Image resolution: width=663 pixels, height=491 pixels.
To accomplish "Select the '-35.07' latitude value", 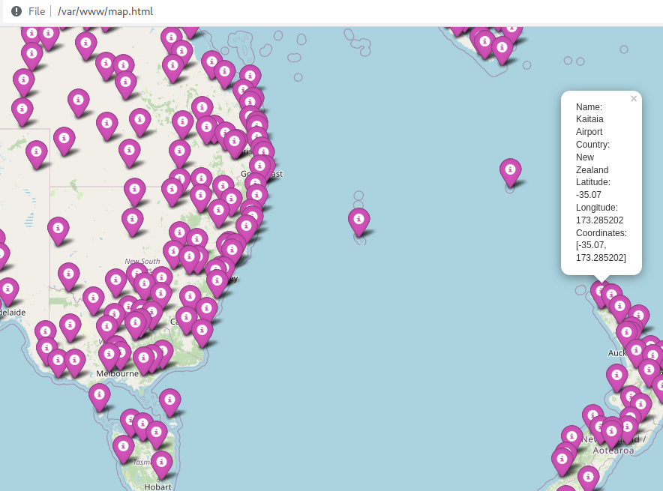I will pos(588,195).
